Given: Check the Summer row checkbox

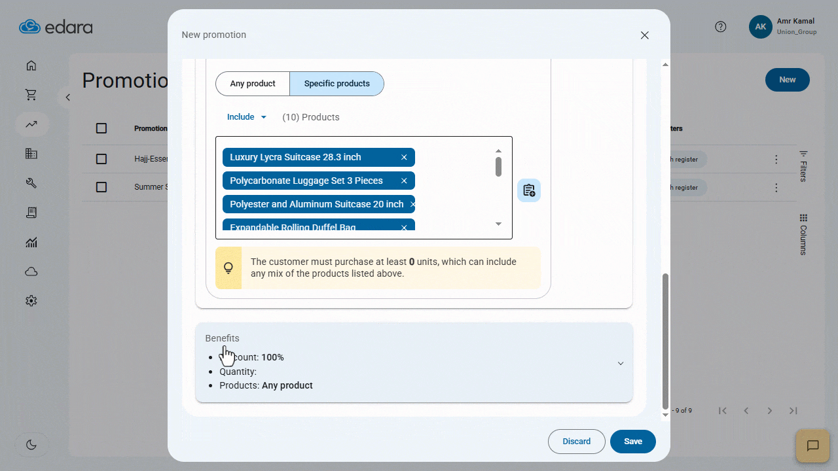Looking at the screenshot, I should pyautogui.click(x=101, y=187).
